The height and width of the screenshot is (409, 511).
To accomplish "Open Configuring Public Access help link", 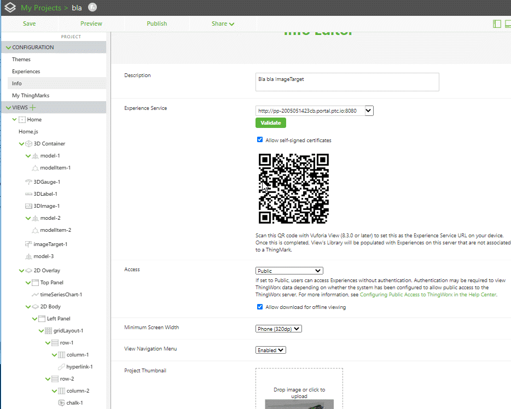I will [x=428, y=294].
